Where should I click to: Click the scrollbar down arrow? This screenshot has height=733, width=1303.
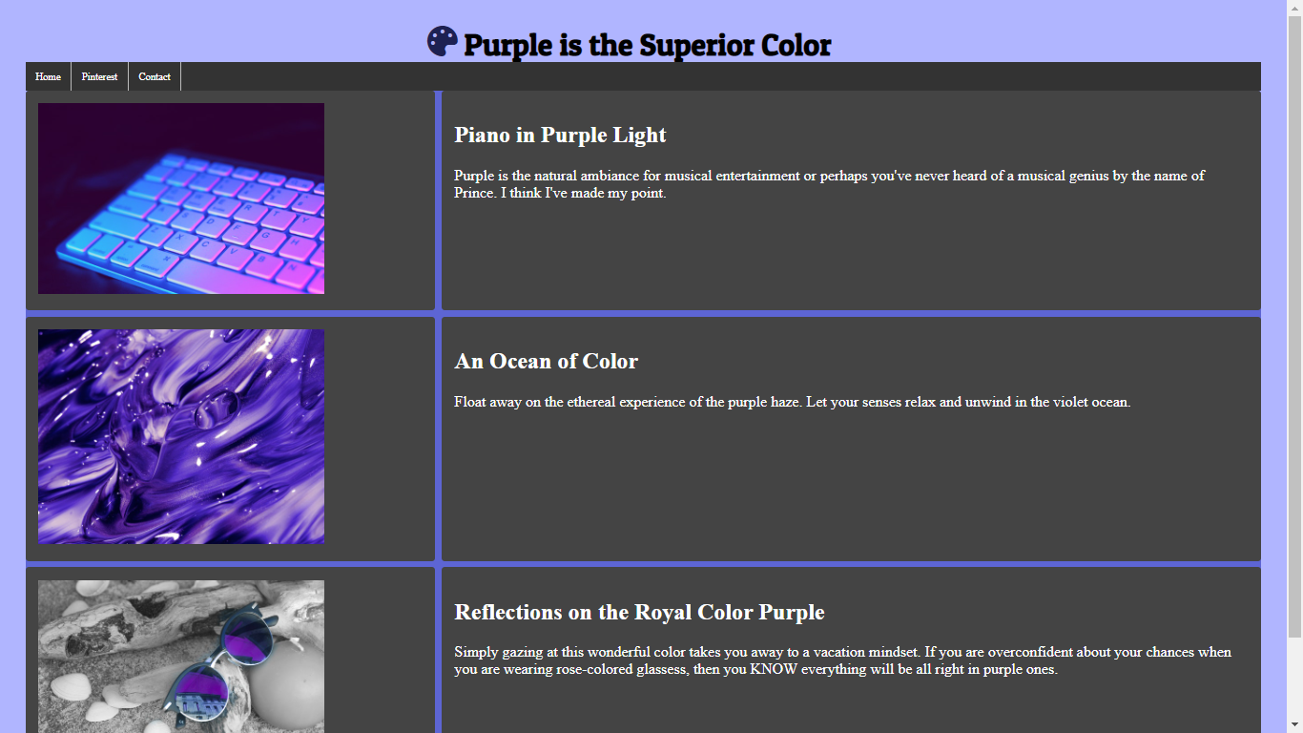[1294, 725]
